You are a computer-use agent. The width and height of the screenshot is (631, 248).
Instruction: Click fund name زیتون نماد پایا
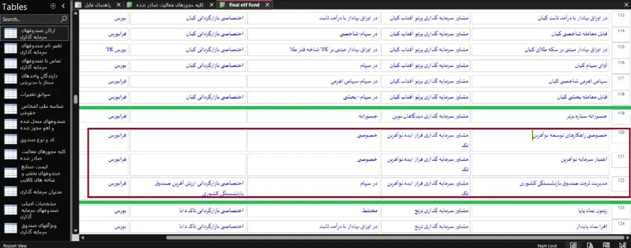[x=591, y=210]
